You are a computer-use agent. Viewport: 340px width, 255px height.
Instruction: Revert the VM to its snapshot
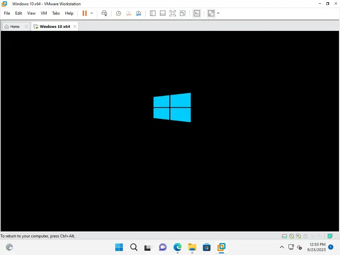pos(128,13)
